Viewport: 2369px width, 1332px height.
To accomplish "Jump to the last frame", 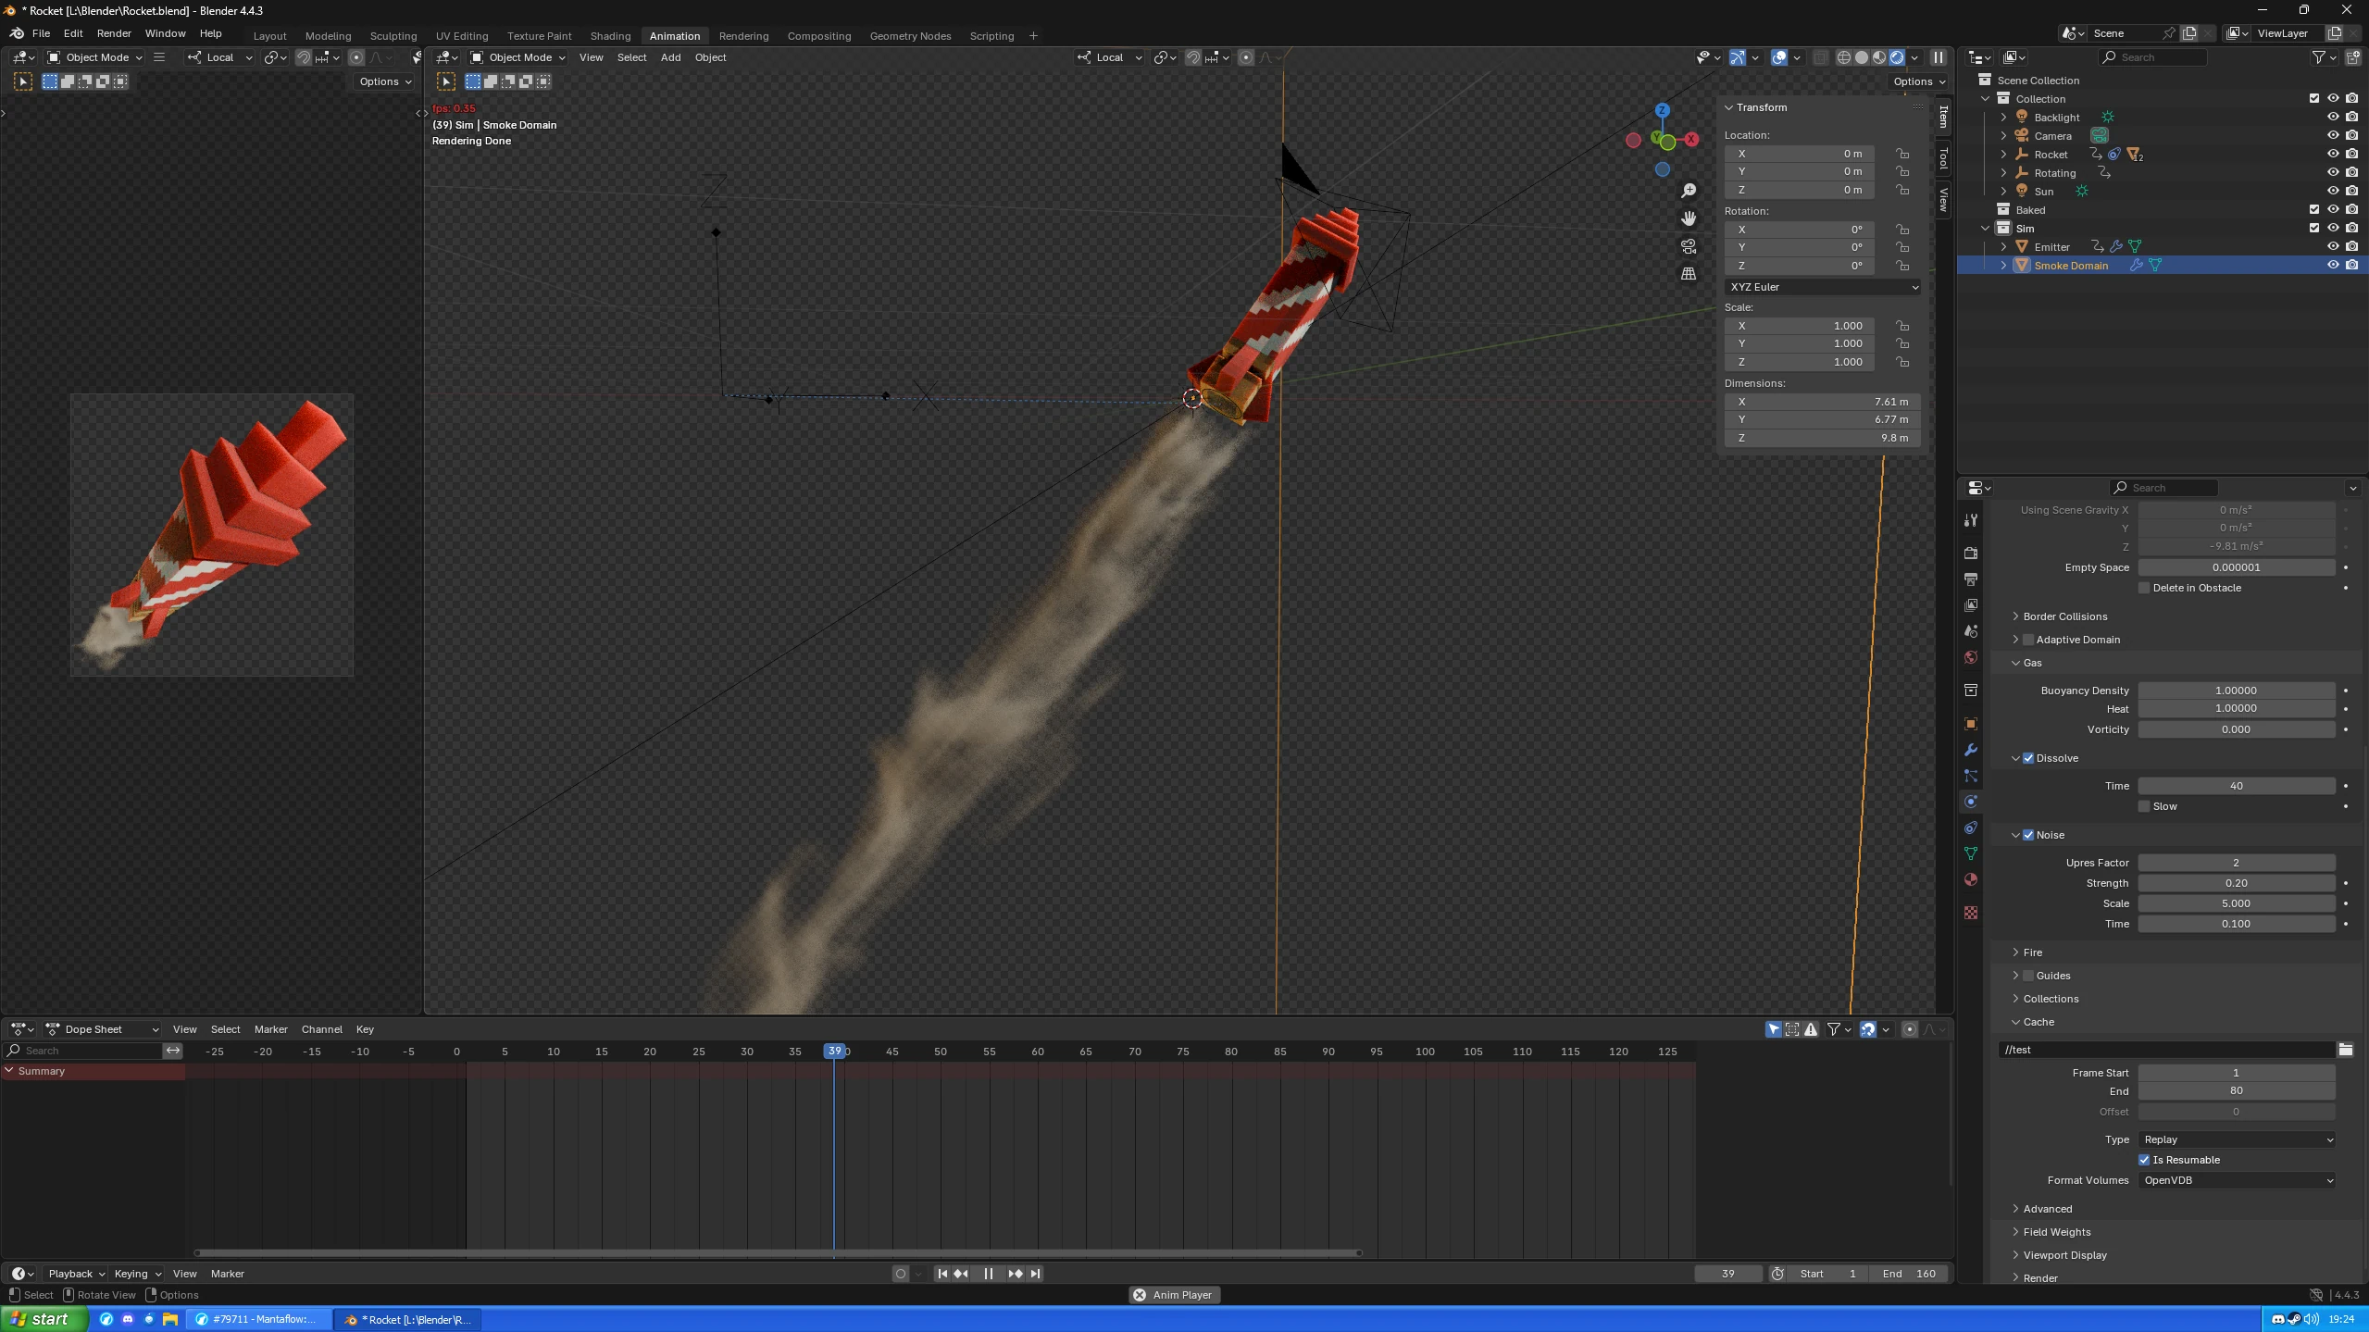I will pyautogui.click(x=1035, y=1274).
